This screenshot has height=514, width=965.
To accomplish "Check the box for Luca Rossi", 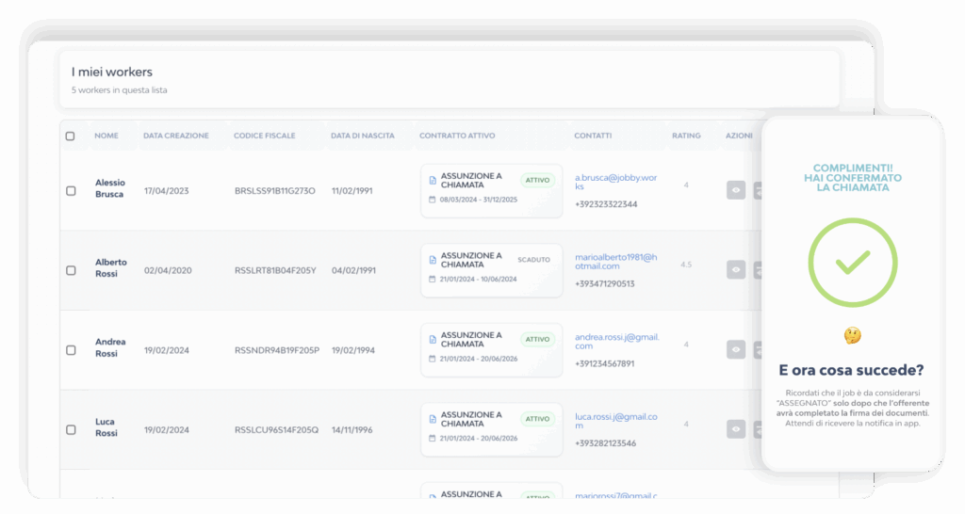I will (x=71, y=429).
